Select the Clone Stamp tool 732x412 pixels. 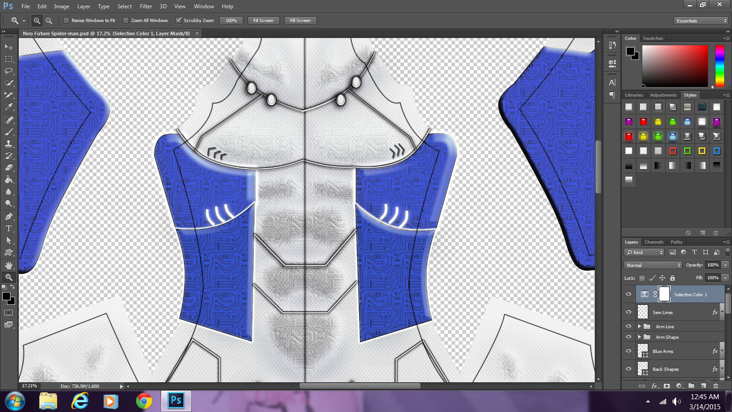pos(9,143)
